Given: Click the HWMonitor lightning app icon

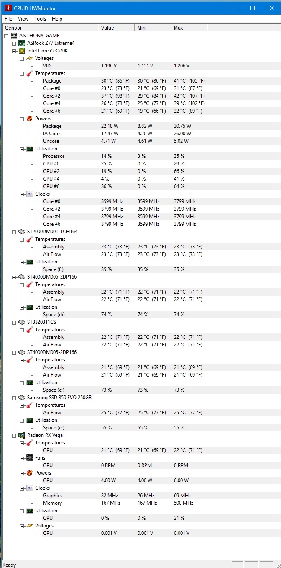Looking at the screenshot, I should coord(8,8).
